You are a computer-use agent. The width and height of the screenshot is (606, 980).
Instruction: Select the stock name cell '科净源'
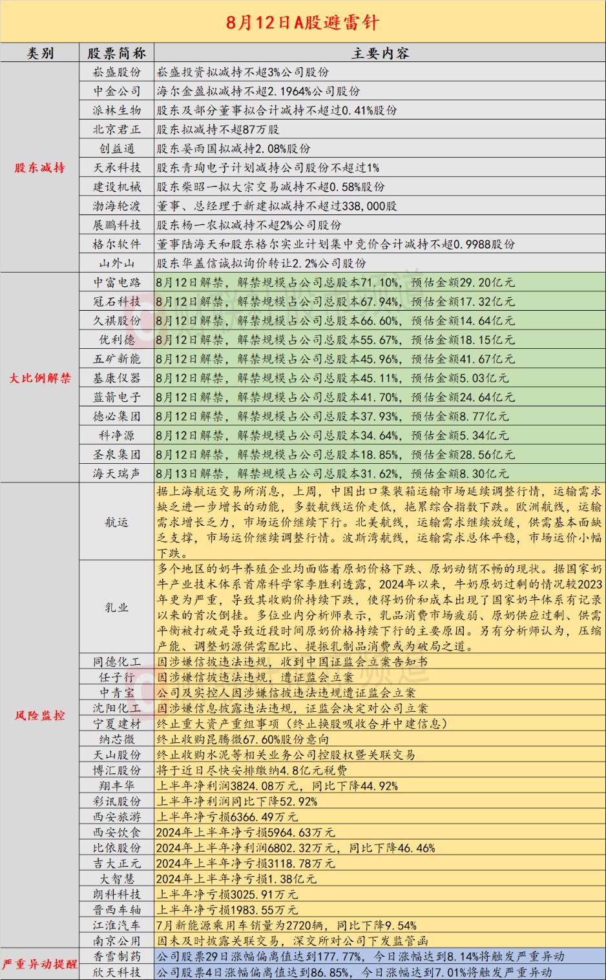[x=116, y=435]
